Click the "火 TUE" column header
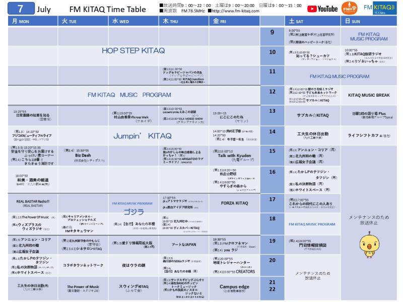 click(x=83, y=21)
